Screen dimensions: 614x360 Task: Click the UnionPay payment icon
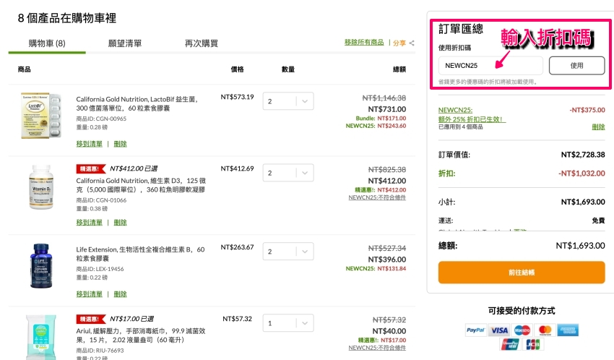coord(510,345)
